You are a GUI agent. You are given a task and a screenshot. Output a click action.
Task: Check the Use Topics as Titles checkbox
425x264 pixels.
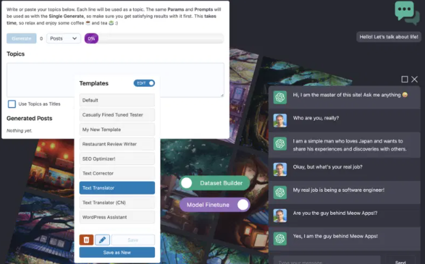click(x=12, y=104)
